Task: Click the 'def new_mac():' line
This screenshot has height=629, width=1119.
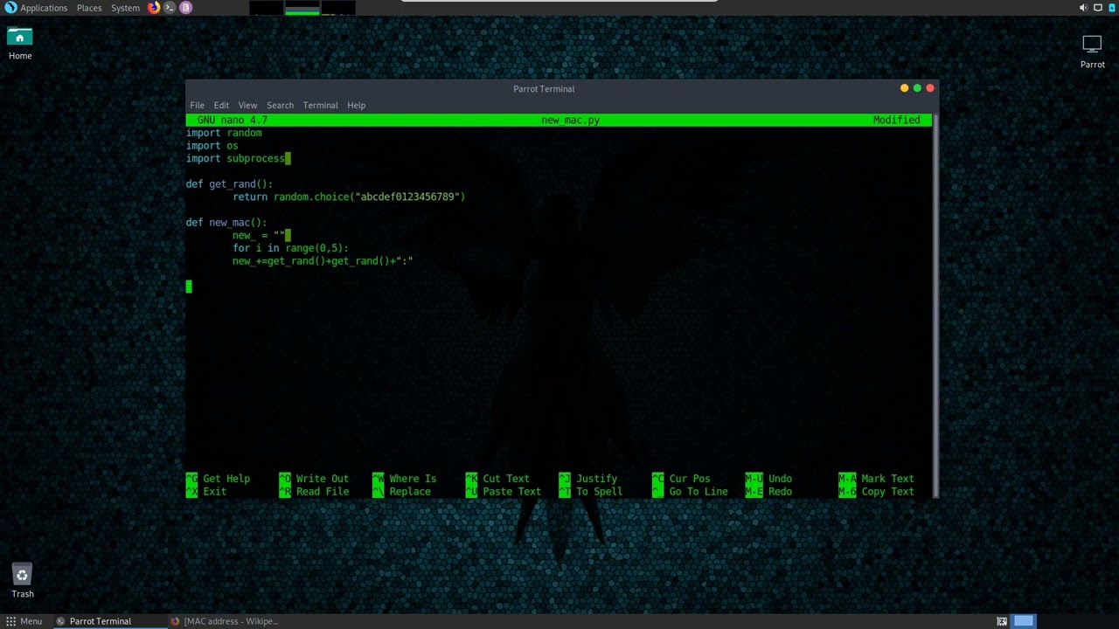Action: [x=226, y=223]
